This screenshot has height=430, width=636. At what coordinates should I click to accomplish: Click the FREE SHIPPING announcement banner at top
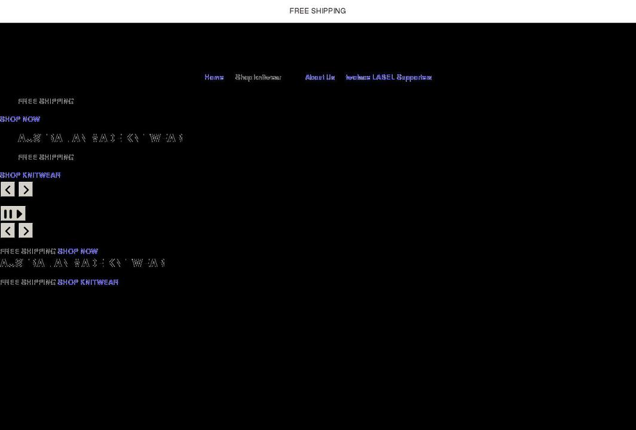[317, 11]
